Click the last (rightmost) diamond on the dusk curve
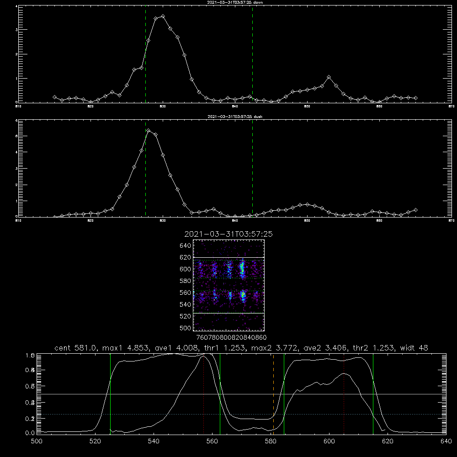457x457 pixels. 415,210
